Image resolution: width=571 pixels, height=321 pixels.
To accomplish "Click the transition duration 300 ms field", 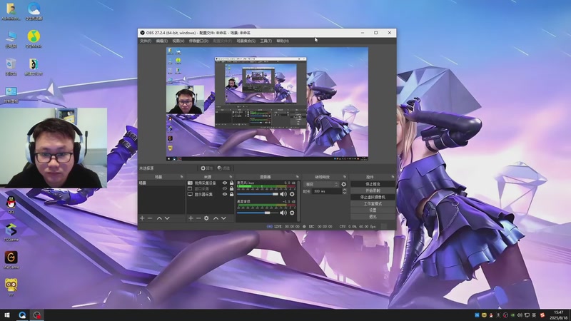I will tap(327, 191).
